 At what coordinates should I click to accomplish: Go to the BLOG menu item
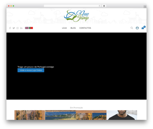coord(73,28)
